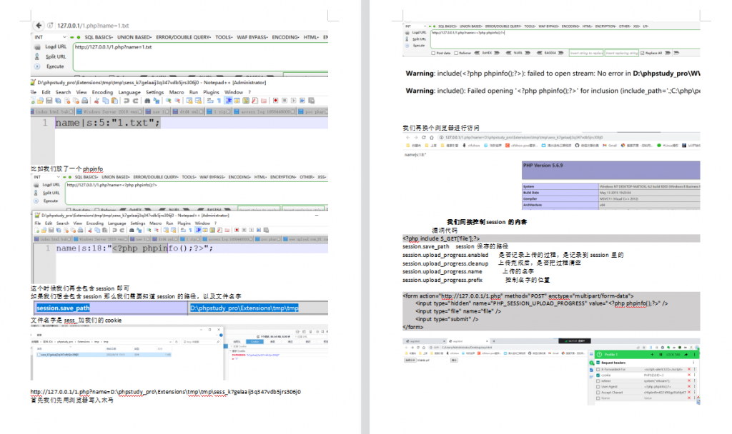Screen dimensions: 732x434
Task: Toggle the referer header checkbox
Action: 598,381
